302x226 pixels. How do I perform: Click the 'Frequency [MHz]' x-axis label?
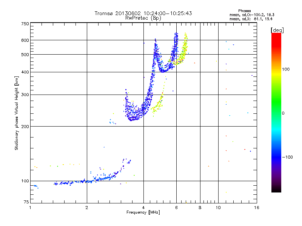click(143, 212)
